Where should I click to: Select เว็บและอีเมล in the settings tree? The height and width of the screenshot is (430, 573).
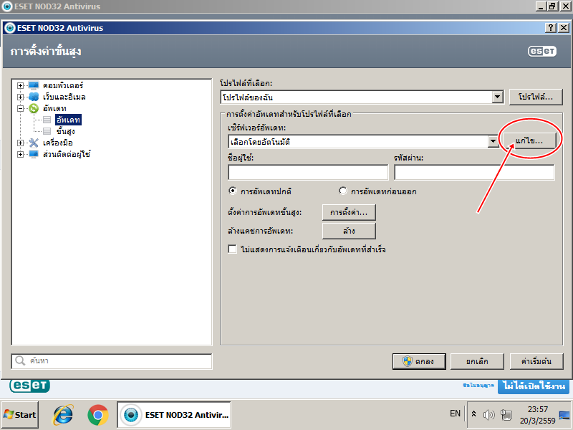click(x=64, y=97)
